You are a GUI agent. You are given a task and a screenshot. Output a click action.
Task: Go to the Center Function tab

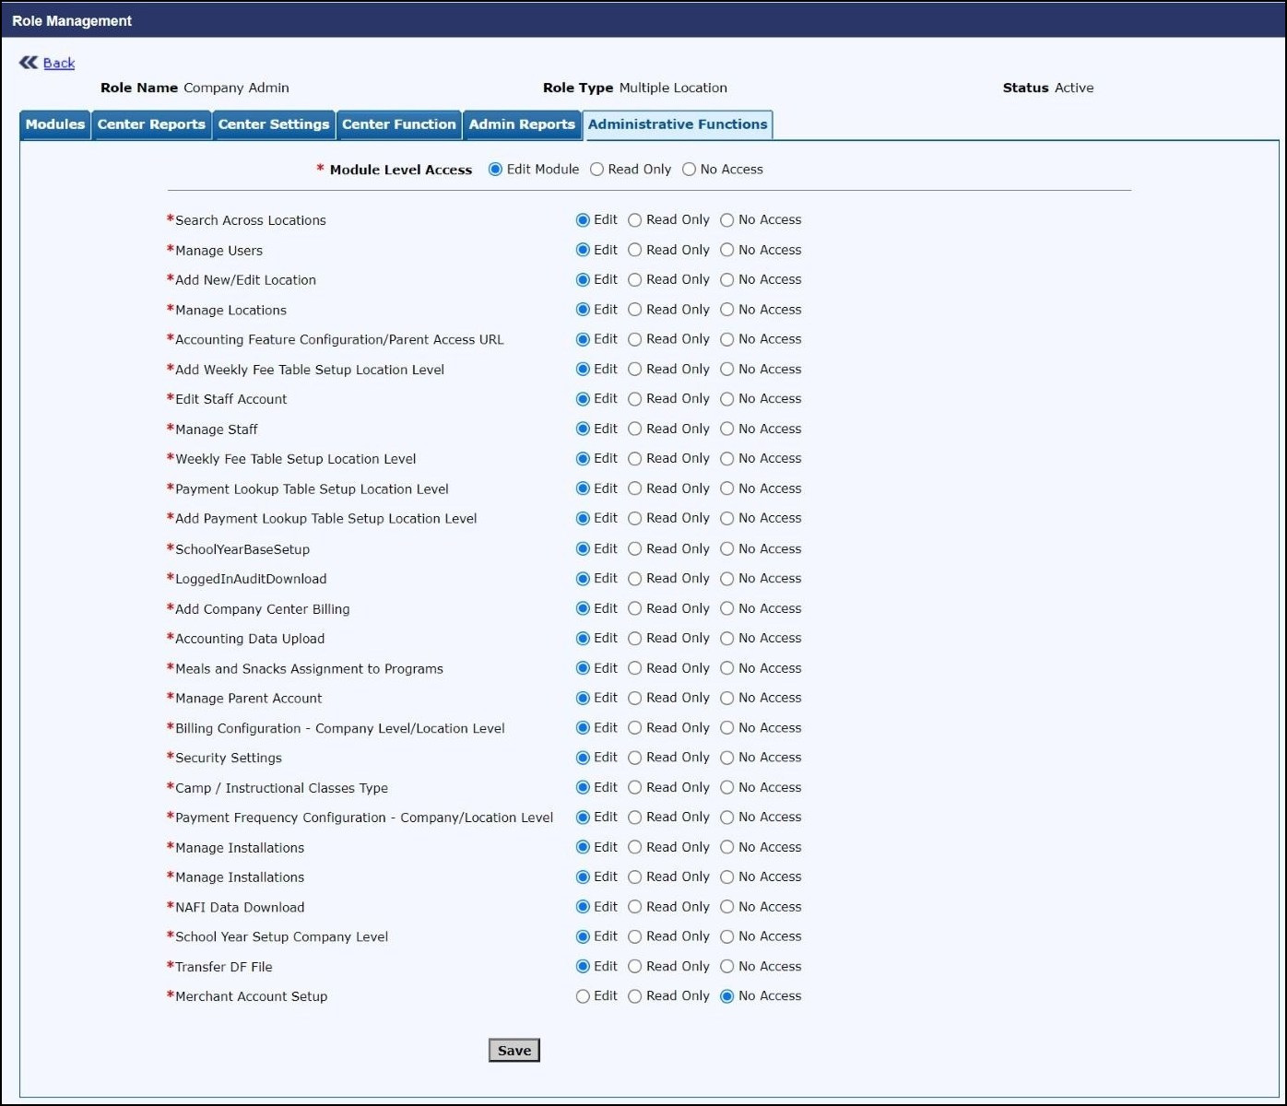pyautogui.click(x=399, y=124)
